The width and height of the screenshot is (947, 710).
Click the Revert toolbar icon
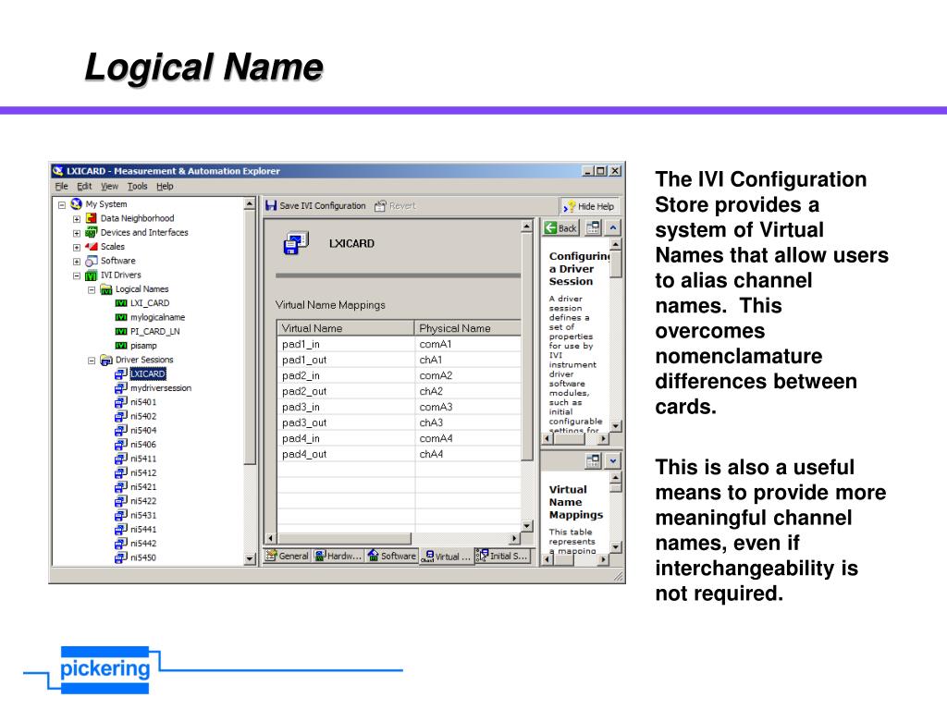click(x=380, y=206)
